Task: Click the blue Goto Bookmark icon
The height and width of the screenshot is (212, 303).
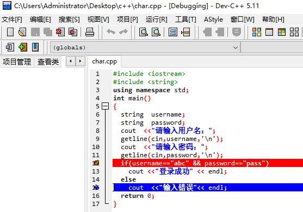Action: [x=35, y=47]
